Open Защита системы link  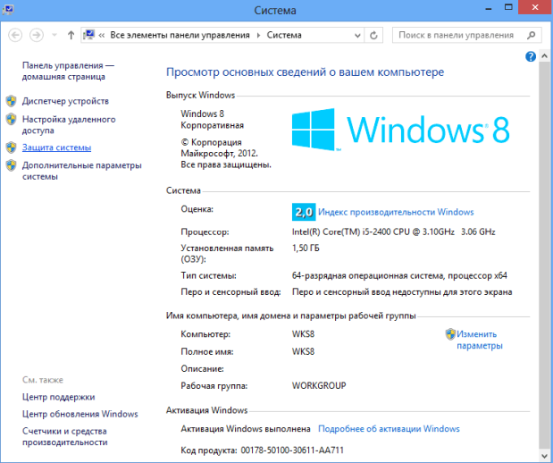[56, 147]
